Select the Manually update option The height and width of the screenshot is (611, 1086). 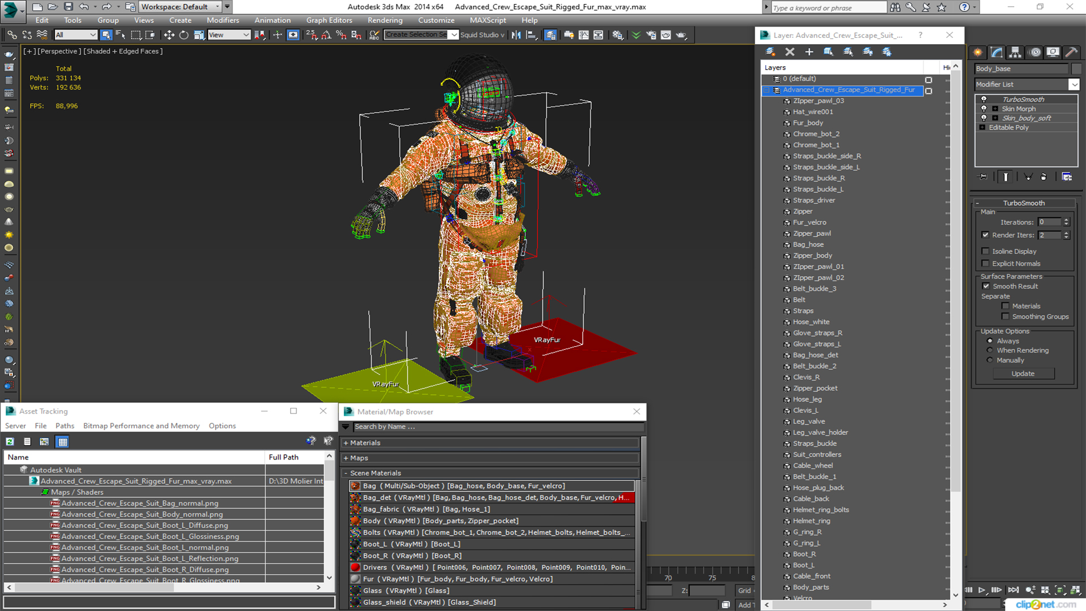(x=990, y=360)
